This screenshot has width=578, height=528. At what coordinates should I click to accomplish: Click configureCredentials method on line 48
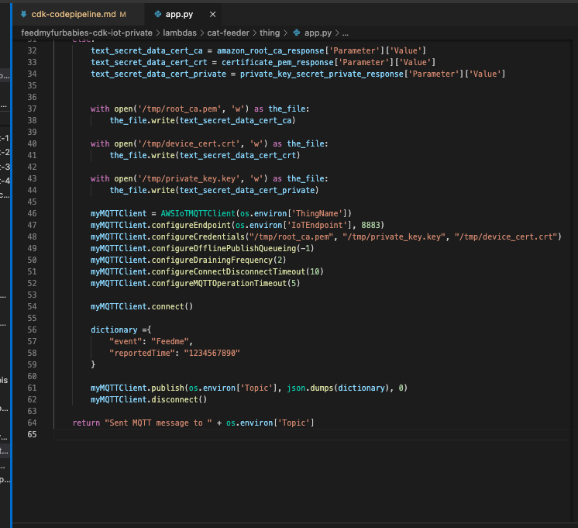point(198,237)
